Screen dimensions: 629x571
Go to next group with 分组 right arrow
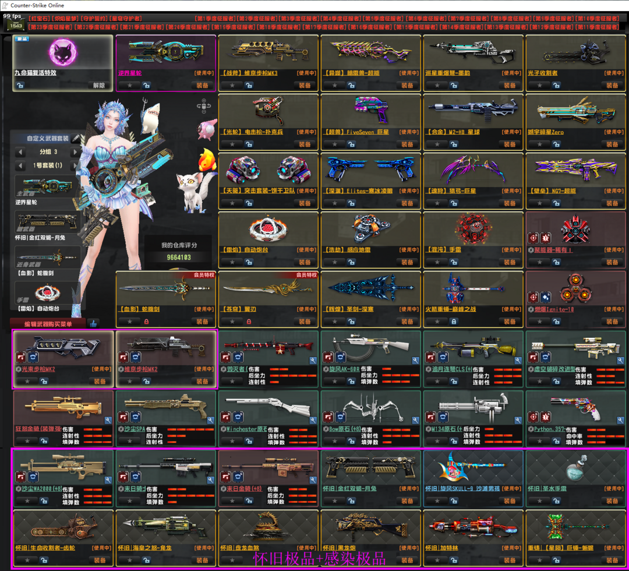tap(75, 152)
